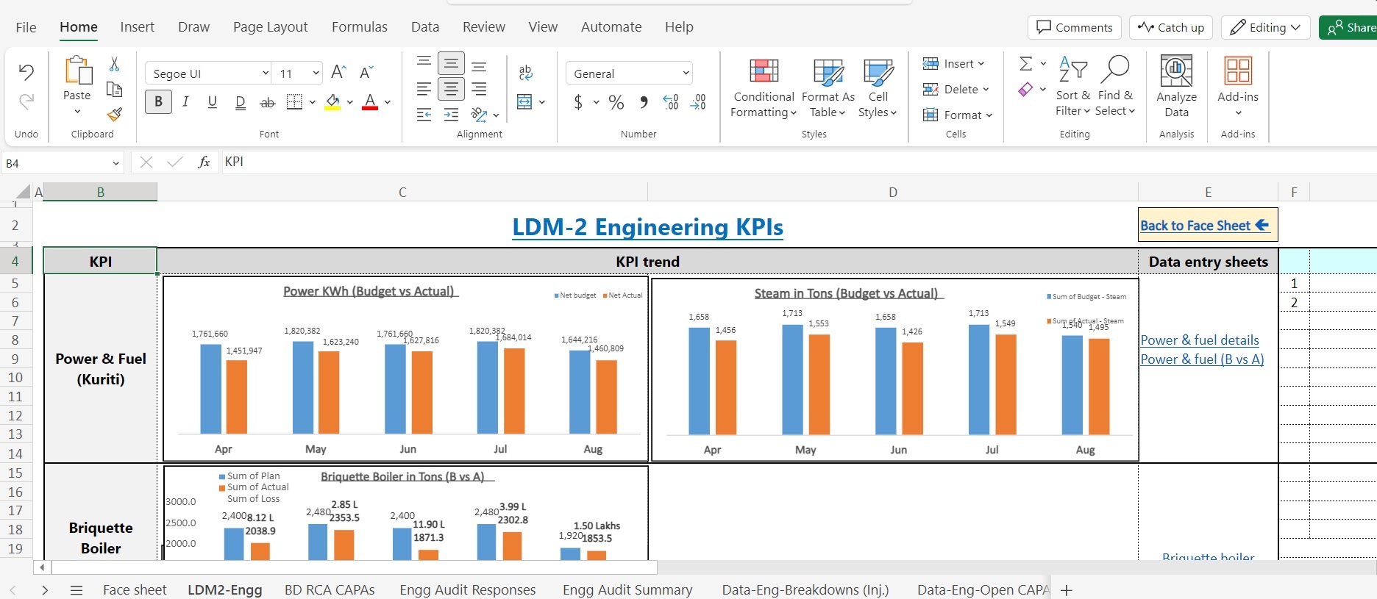Image resolution: width=1377 pixels, height=599 pixels.
Task: Decrease font size with the smaller A icon
Action: (x=366, y=72)
